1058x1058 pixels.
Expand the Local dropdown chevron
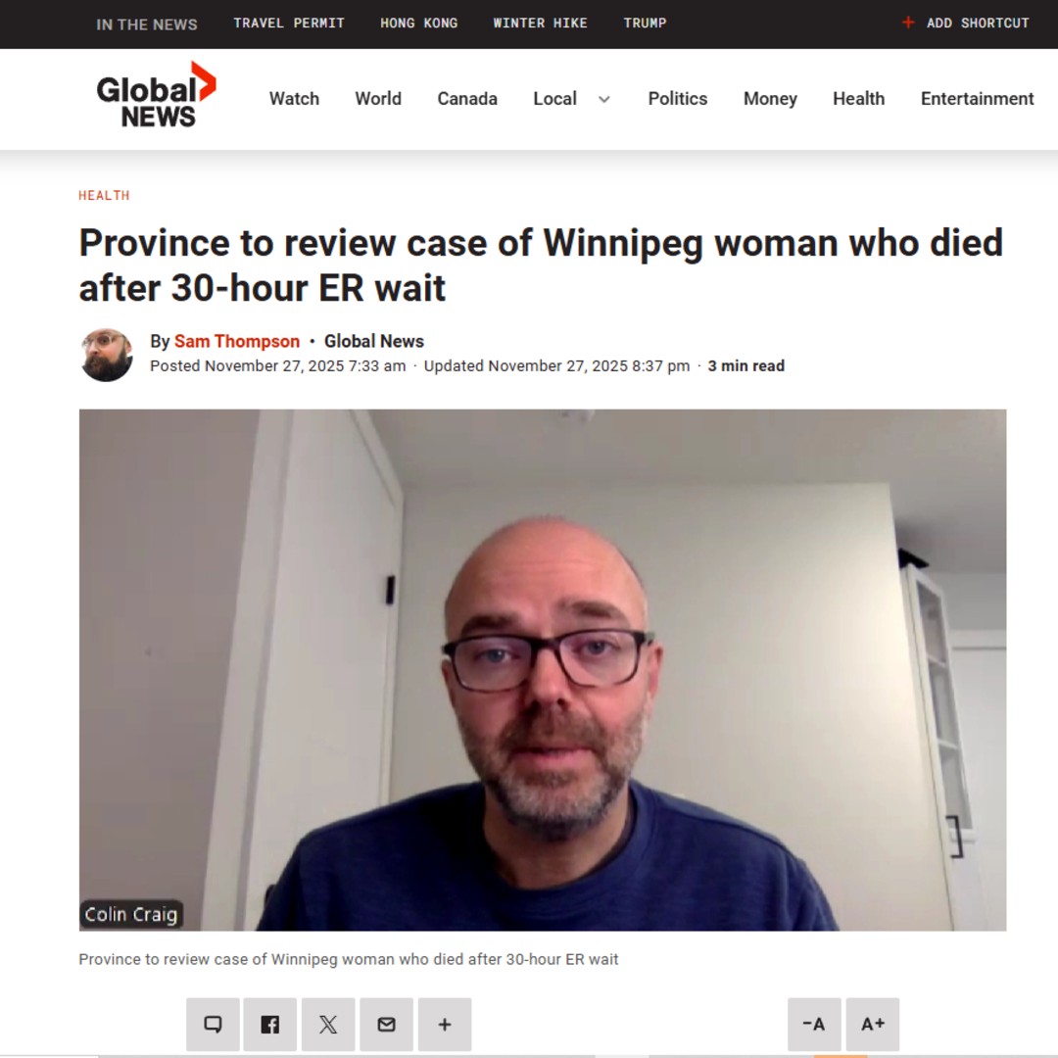point(604,99)
